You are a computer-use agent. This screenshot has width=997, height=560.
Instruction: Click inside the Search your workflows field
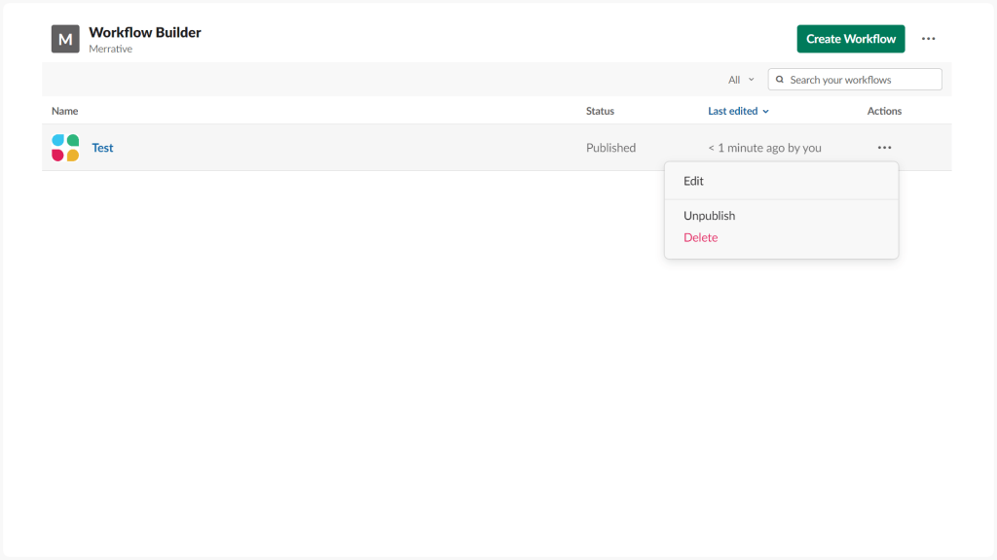[857, 79]
